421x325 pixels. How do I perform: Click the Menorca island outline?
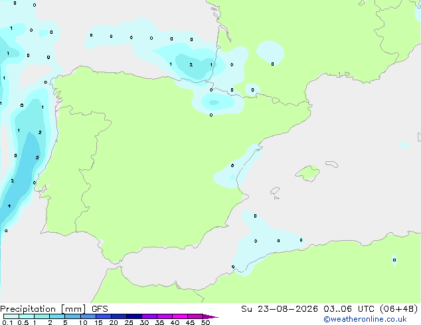pos(332,164)
